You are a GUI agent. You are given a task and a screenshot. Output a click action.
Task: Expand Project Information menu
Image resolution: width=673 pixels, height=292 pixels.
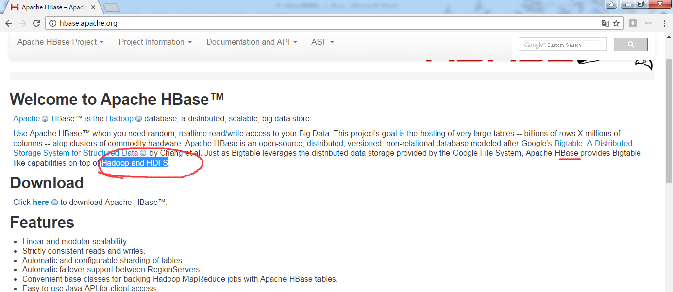[x=155, y=42]
